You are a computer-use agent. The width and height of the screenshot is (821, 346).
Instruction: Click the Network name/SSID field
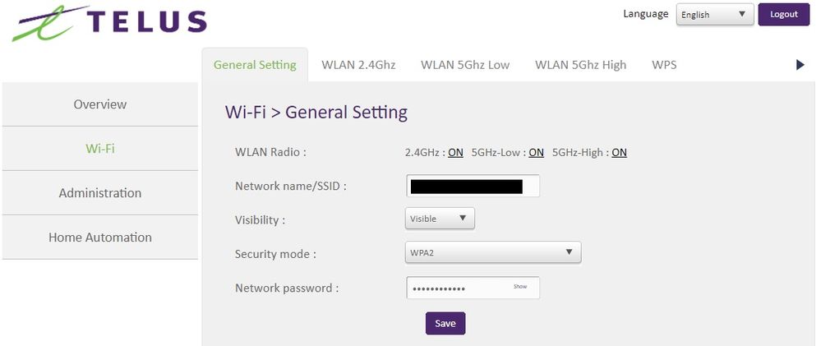click(473, 187)
